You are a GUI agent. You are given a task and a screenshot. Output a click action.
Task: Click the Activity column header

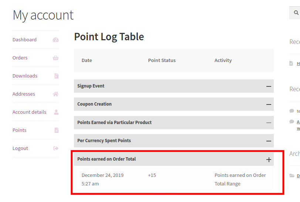pos(223,61)
